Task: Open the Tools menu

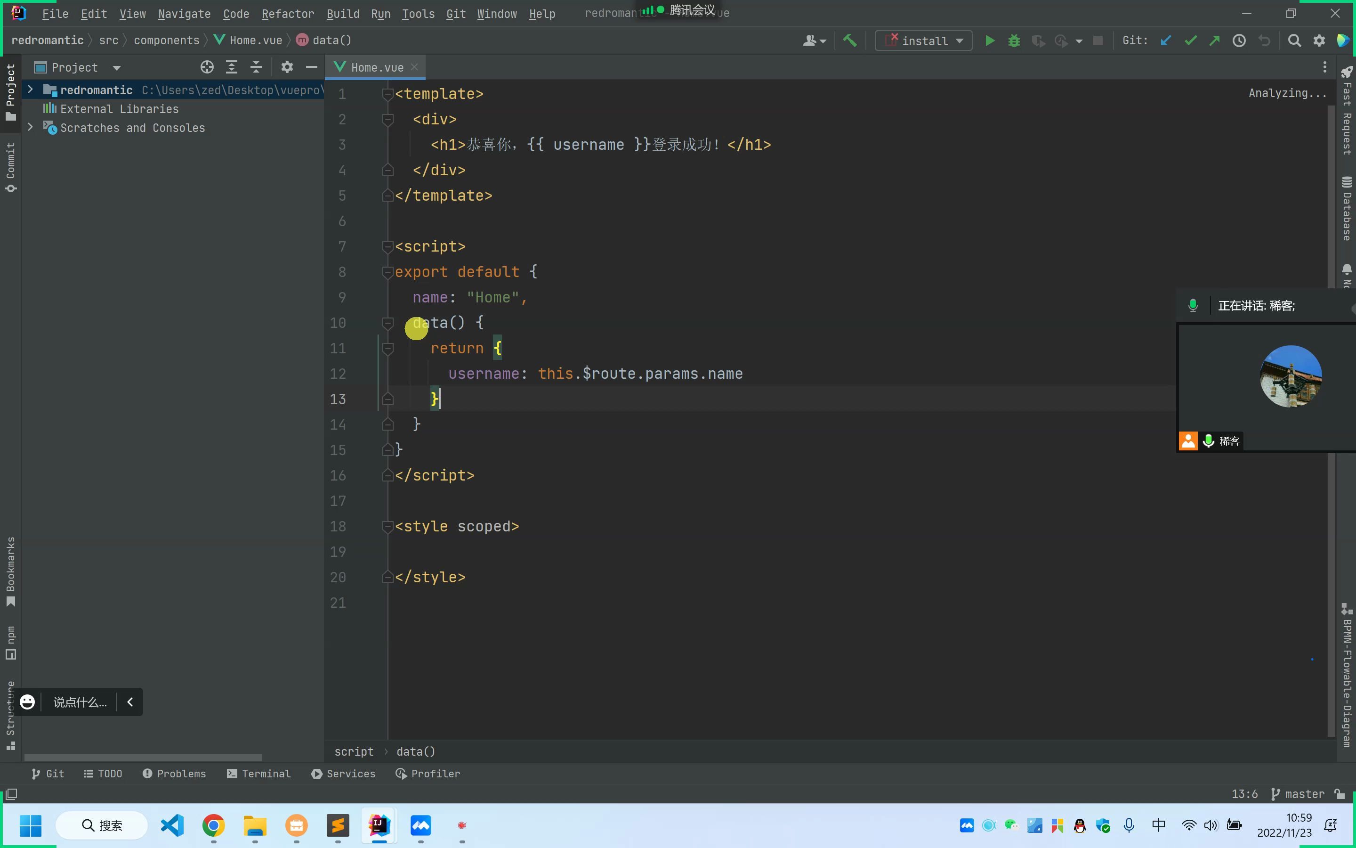Action: [418, 14]
